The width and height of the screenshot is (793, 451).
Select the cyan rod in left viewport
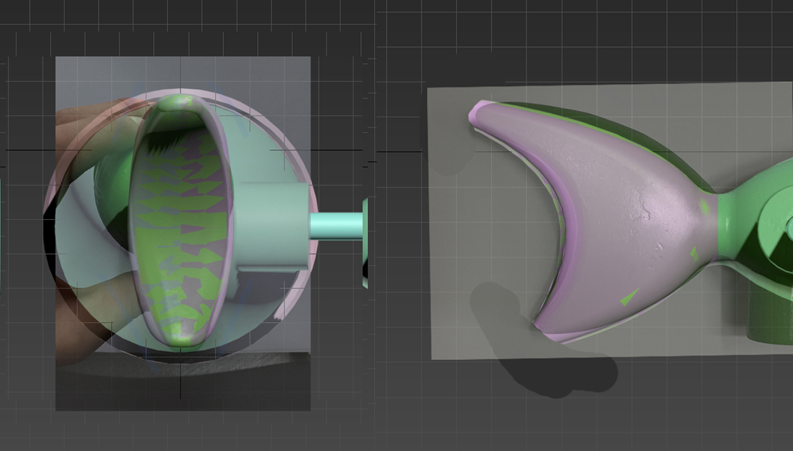click(x=336, y=226)
